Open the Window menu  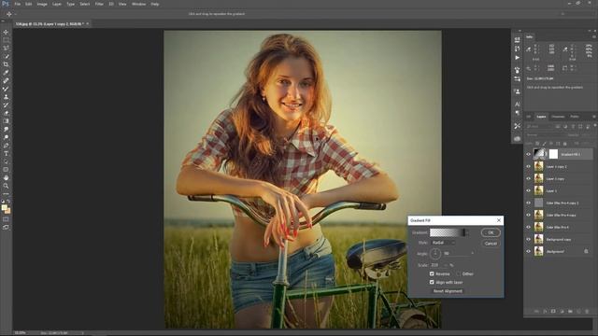pos(138,4)
